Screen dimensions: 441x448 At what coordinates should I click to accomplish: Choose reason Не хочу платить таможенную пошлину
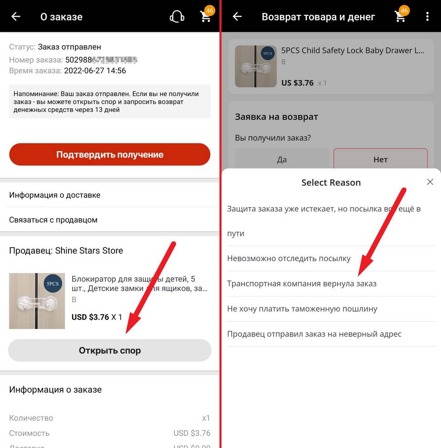[331, 308]
